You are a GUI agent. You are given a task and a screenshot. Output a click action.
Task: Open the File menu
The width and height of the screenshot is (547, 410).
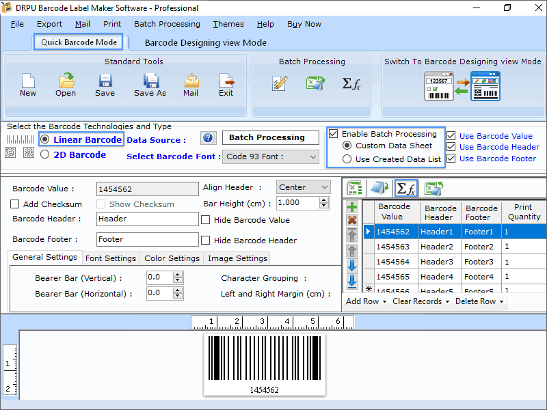point(18,24)
